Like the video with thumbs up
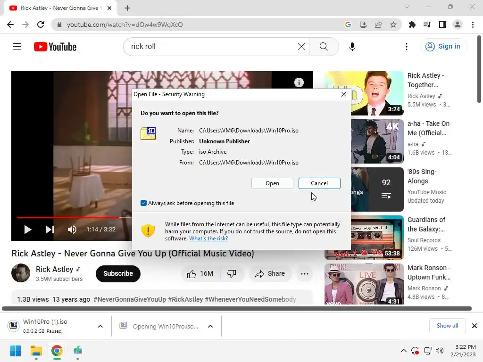Screen dimensions: 483x362 pos(200,274)
